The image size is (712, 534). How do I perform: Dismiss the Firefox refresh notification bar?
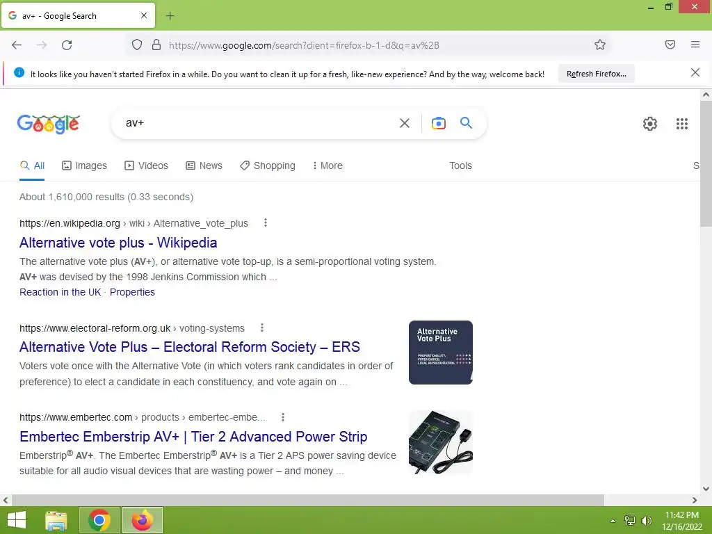click(695, 72)
